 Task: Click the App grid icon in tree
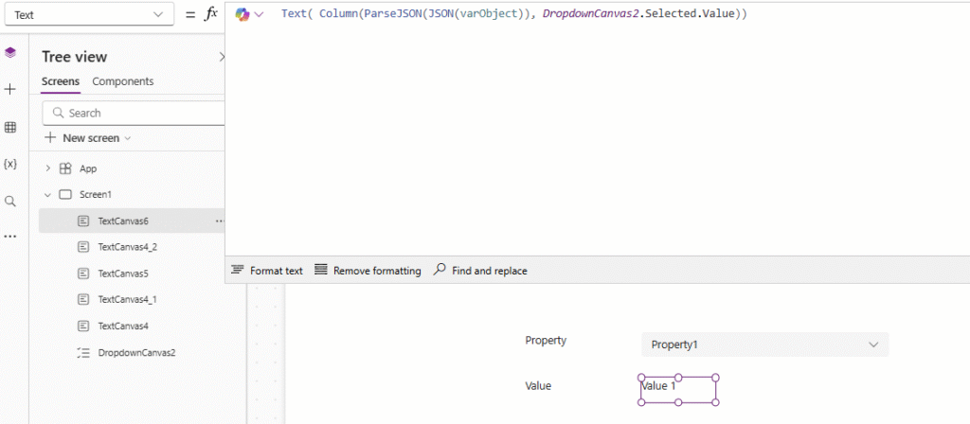coord(65,168)
